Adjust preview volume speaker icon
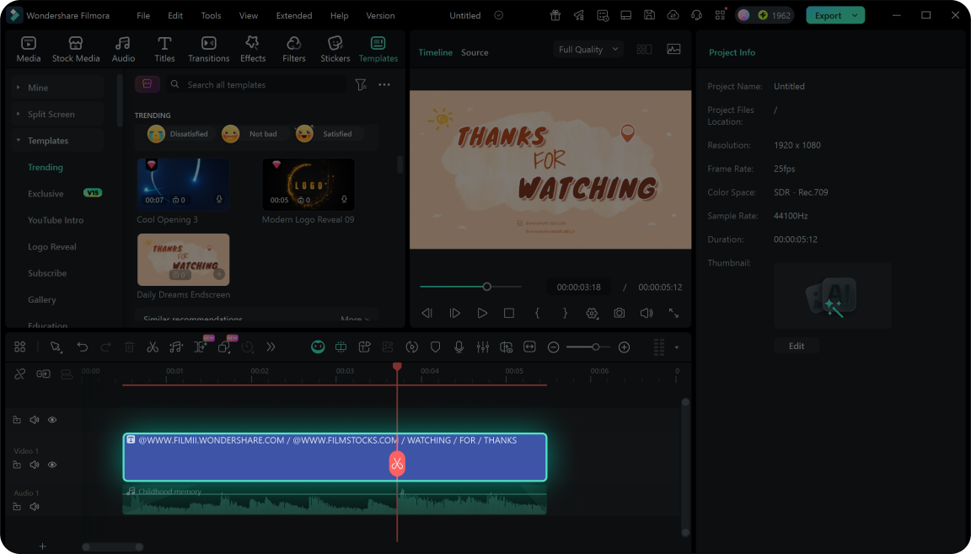The height and width of the screenshot is (554, 971). click(x=646, y=314)
